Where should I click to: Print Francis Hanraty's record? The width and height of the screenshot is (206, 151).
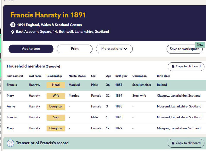click(x=74, y=49)
